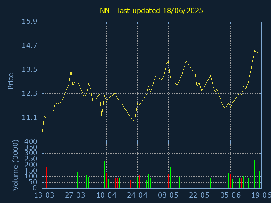Click the 200 volume axis label
This screenshot has width=271, height=203.
(31, 165)
